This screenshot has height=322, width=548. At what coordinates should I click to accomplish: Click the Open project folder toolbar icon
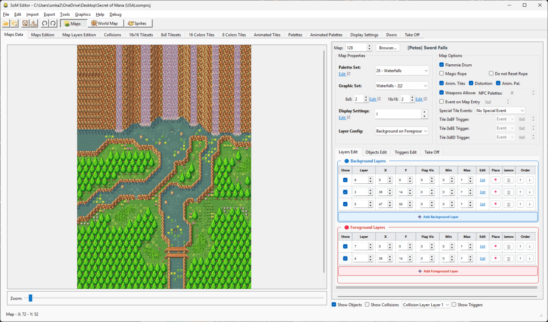click(6, 23)
